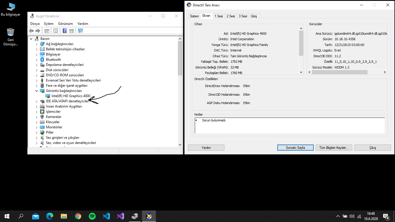Viewport: 395px width, 222px height.
Task: Expand the Disk sürücüleri node
Action: tap(36, 70)
